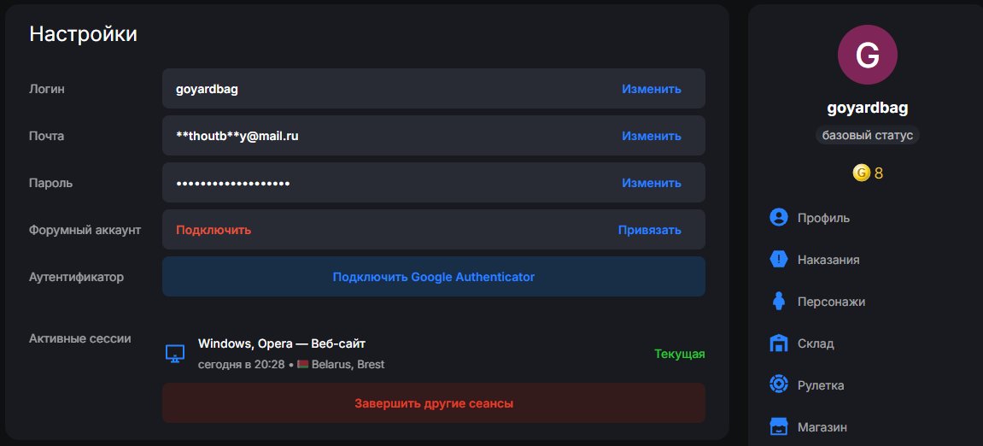
Task: Open the Профиль menu item label
Action: tap(824, 218)
